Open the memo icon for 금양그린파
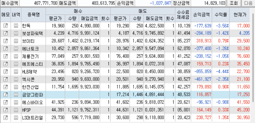 point(6,95)
